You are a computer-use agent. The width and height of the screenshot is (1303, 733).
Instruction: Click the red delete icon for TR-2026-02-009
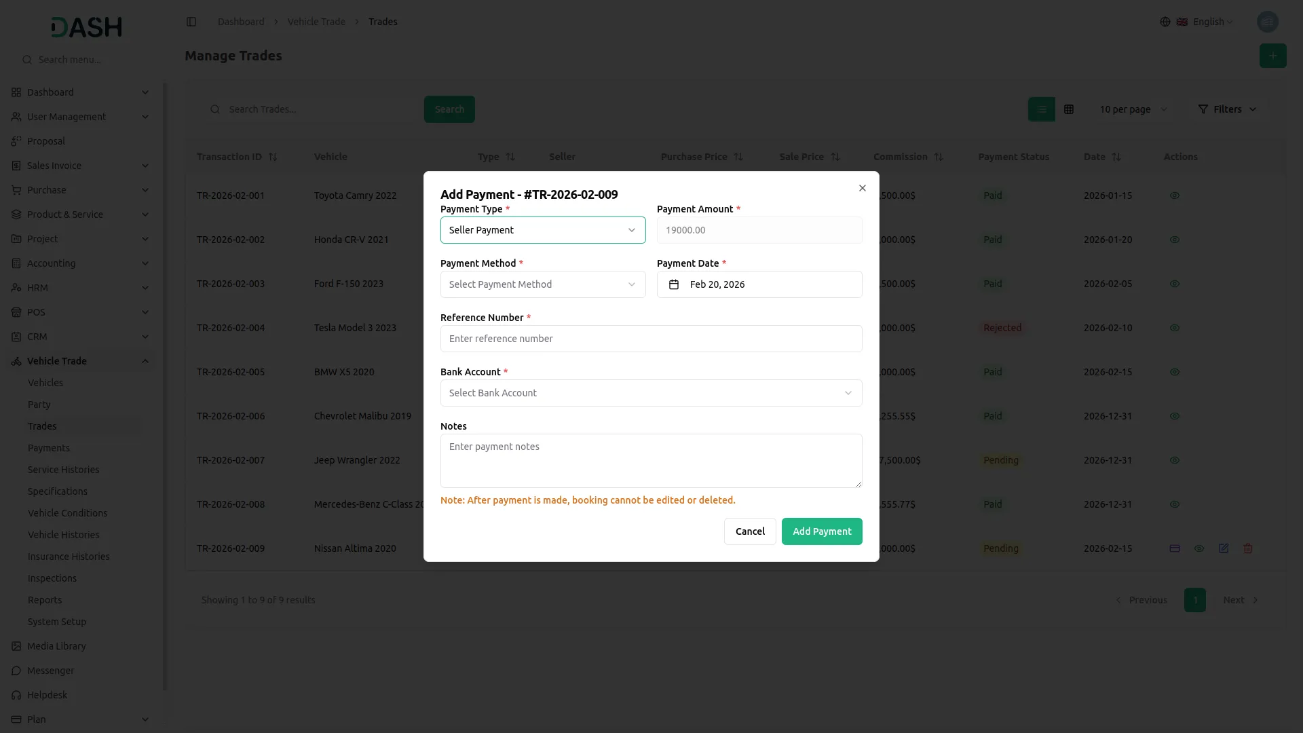pos(1248,548)
